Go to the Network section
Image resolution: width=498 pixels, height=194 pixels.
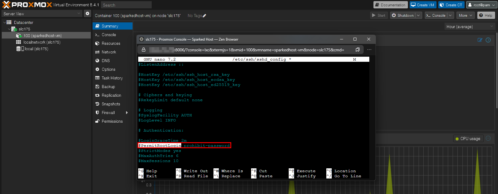[113, 52]
